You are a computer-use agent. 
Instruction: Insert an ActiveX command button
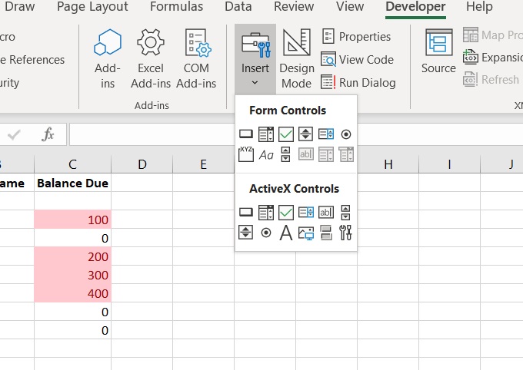(x=246, y=213)
